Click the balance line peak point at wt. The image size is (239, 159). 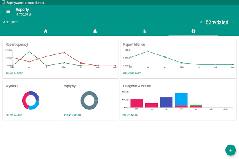point(148,52)
